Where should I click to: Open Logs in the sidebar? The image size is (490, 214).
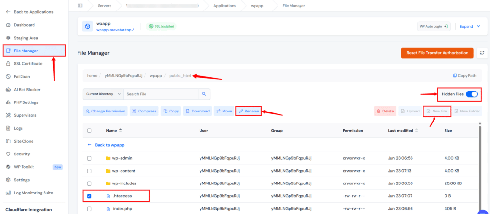click(x=14, y=128)
